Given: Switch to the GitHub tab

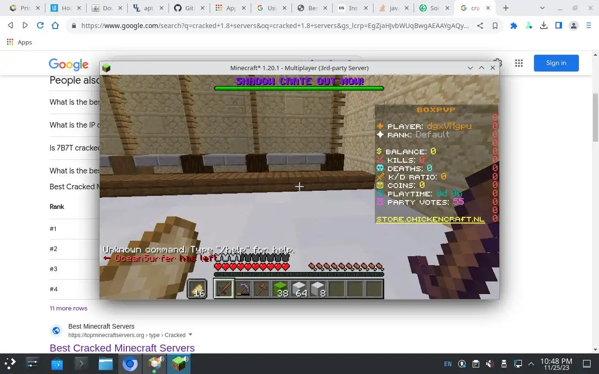Looking at the screenshot, I should [x=189, y=8].
